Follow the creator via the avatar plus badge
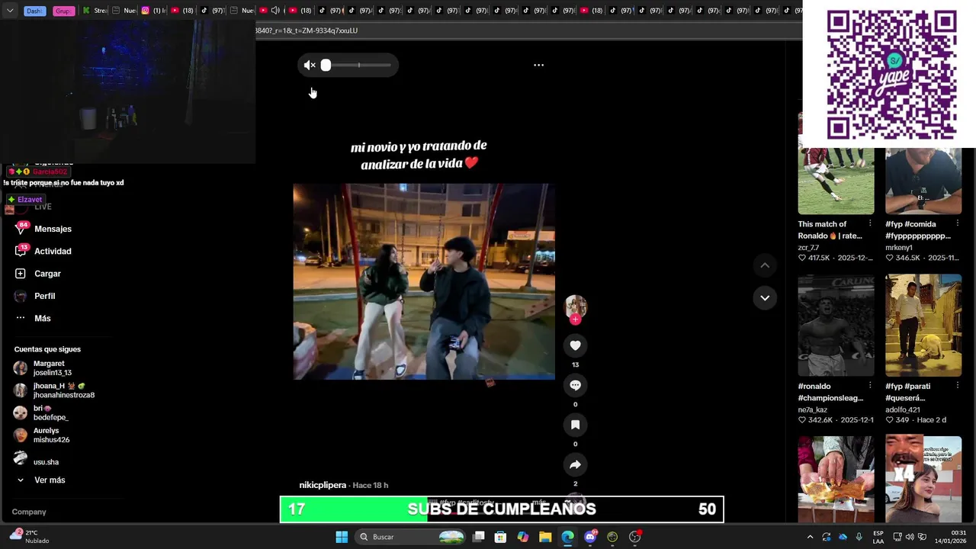 (x=575, y=319)
